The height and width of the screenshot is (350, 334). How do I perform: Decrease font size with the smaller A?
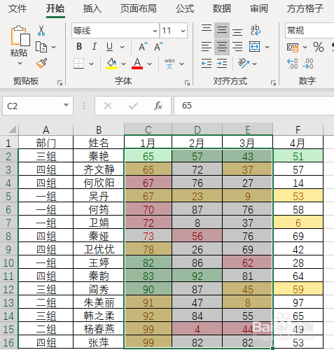point(158,47)
